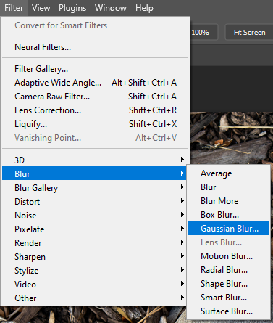Open the Filter menu
The image size is (273, 323).
[14, 8]
